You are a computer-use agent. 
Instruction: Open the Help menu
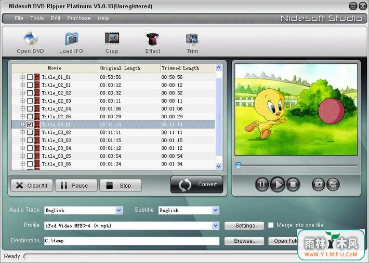103,18
